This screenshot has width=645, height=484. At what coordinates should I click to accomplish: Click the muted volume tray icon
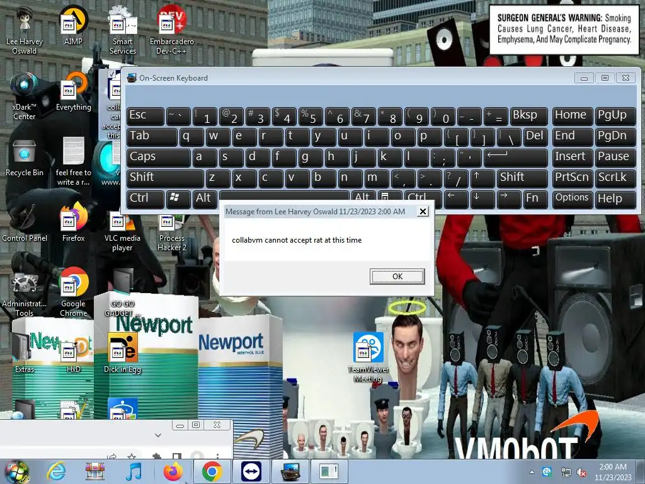click(581, 472)
